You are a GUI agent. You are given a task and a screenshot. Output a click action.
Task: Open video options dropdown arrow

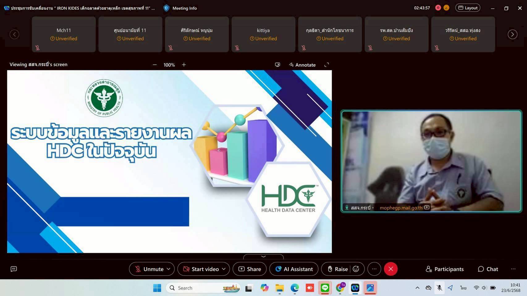(224, 269)
